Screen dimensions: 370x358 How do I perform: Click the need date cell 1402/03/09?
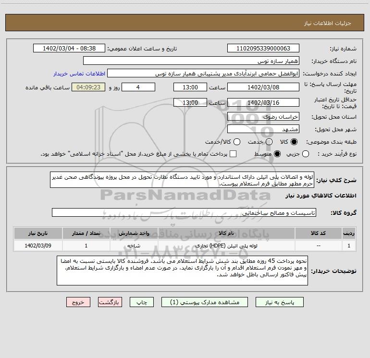38,246
